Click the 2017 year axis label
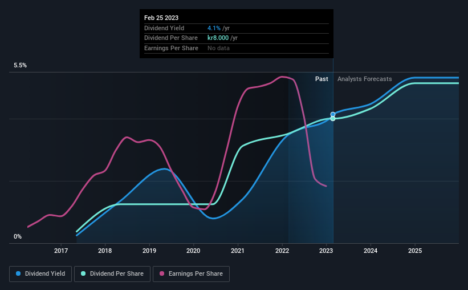The image size is (468, 290). 60,251
